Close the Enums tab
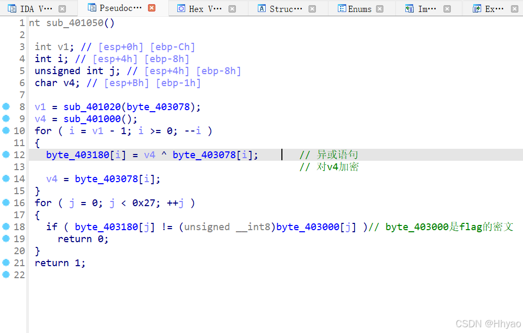523x333 pixels. [x=380, y=8]
